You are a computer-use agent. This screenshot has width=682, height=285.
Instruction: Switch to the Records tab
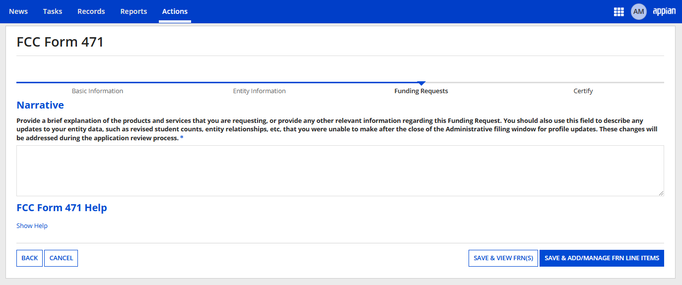[91, 11]
